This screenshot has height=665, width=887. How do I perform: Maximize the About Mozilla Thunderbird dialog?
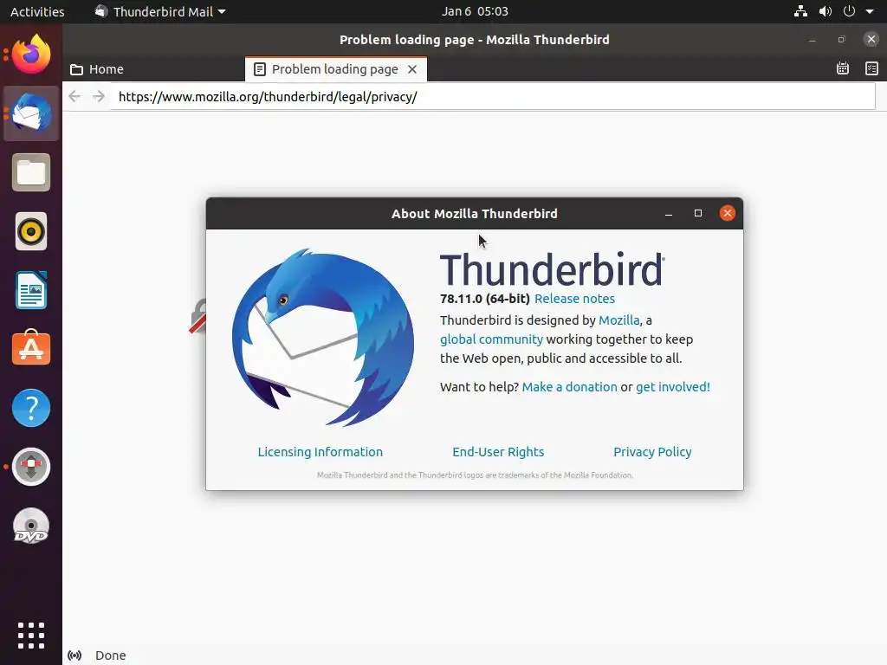pos(698,213)
